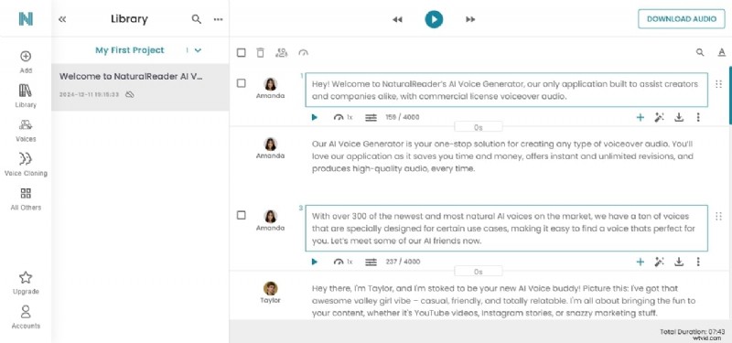Click magic wand icon on paragraph 3

tap(659, 262)
